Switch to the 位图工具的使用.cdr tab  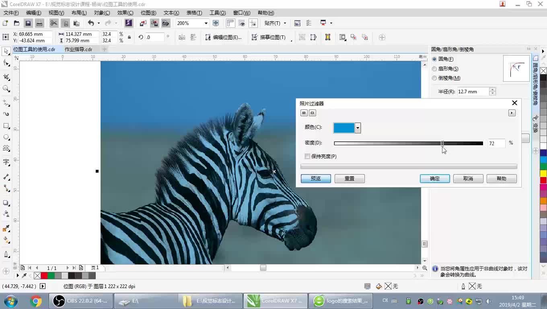click(34, 49)
